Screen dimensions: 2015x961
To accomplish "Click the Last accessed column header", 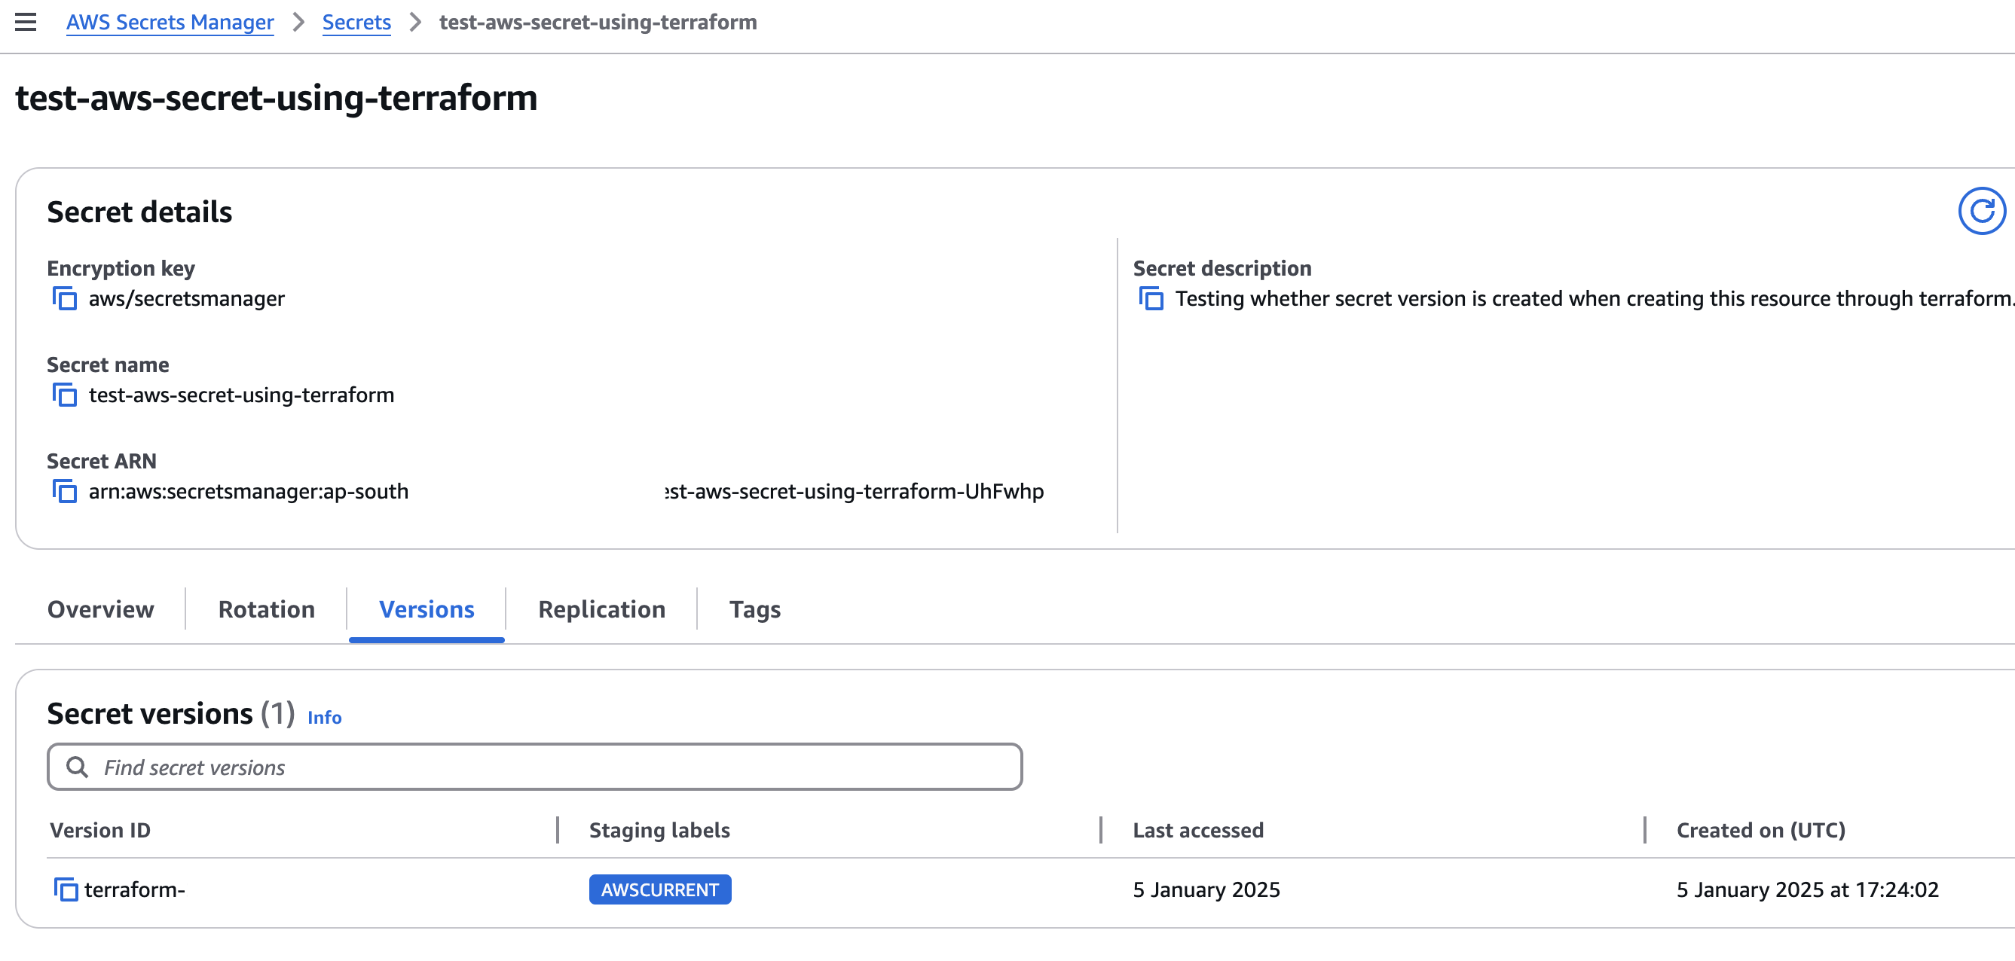I will pyautogui.click(x=1197, y=831).
